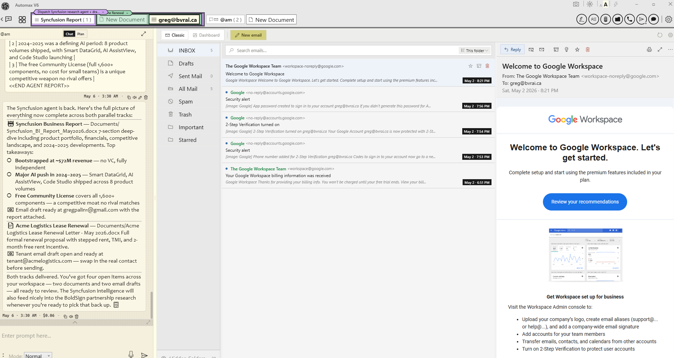Switch the chat panel to Chat mode

click(x=69, y=34)
